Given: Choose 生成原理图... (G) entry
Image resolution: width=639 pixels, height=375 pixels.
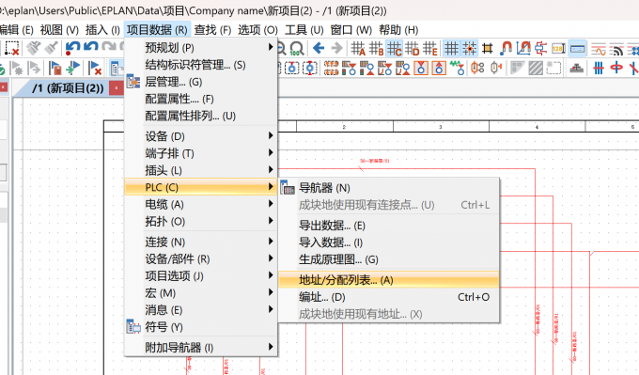Looking at the screenshot, I should [x=388, y=259].
